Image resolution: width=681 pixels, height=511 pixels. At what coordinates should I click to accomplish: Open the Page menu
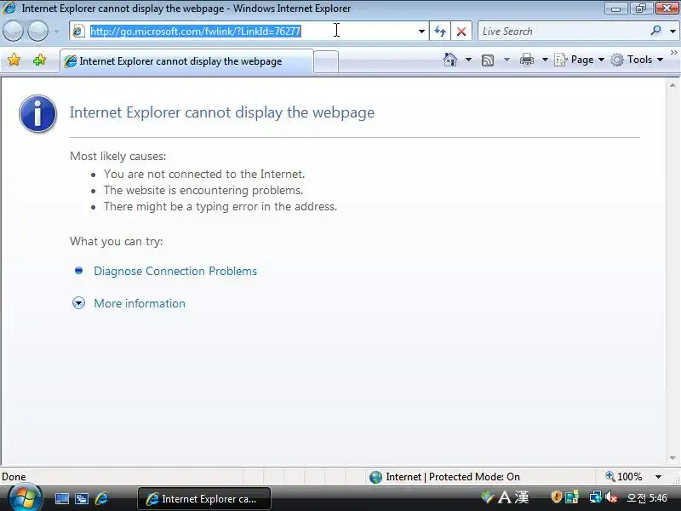580,60
